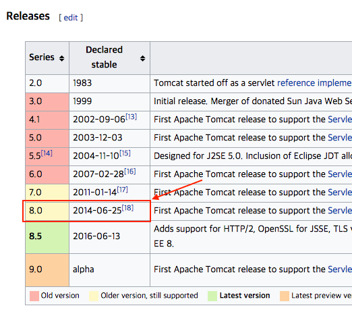Screen dimensions: 352x312
Task: Click Servlet link in the 6.0 row
Action: point(340,174)
